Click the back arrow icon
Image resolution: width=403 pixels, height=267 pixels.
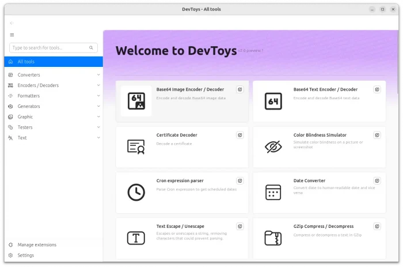[x=12, y=23]
